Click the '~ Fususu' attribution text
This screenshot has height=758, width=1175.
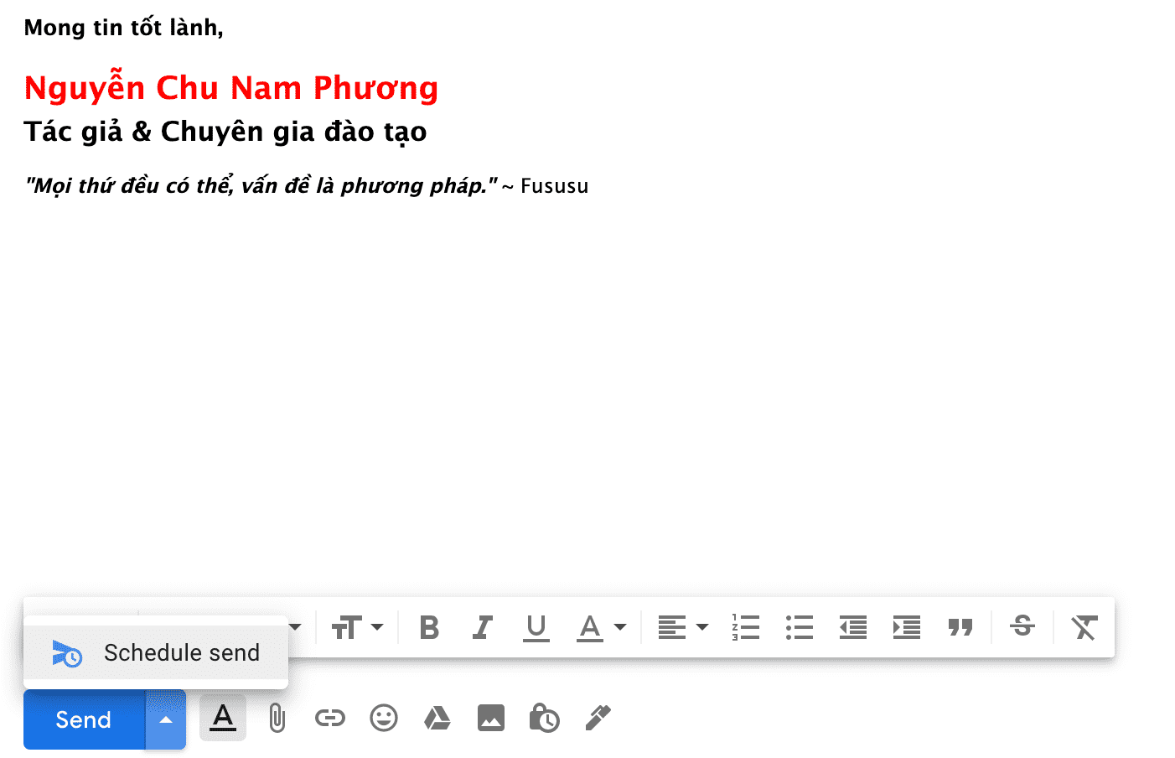click(546, 186)
